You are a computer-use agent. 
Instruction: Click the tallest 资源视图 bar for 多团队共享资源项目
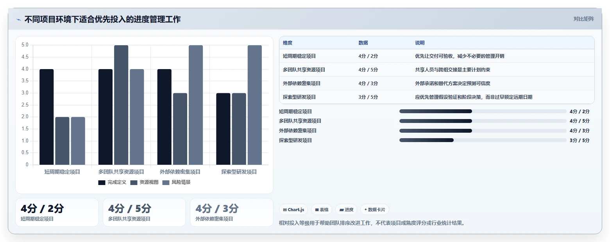click(x=121, y=105)
